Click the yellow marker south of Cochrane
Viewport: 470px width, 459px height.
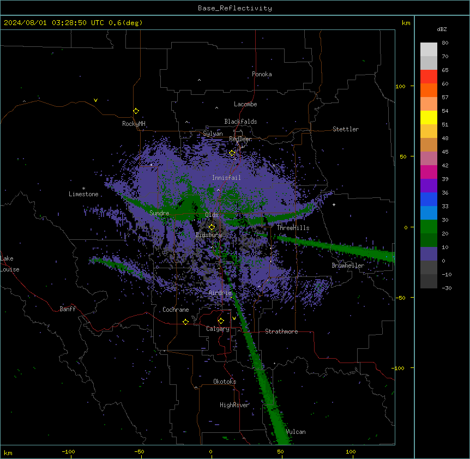point(185,322)
